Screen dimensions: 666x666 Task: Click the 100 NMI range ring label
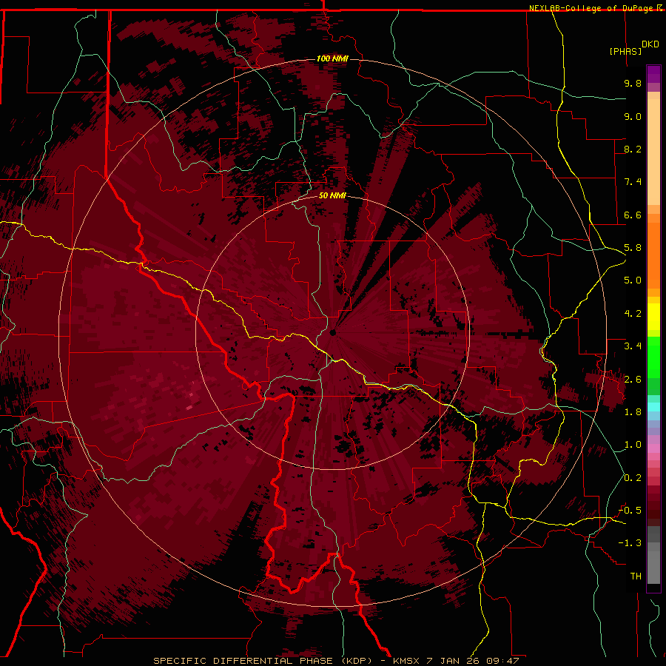tap(332, 58)
